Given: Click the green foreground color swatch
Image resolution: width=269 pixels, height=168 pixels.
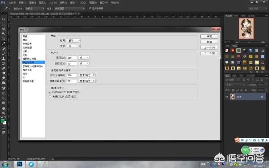Looking at the screenshot, I should coord(2,121).
